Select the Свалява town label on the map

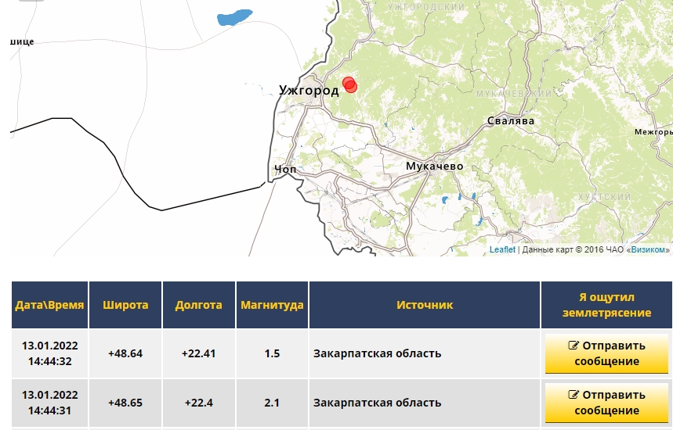point(510,121)
